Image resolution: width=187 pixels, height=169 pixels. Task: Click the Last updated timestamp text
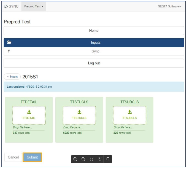29,87
